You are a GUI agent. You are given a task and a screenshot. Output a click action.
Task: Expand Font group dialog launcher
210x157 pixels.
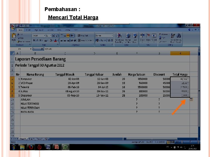tap(58, 45)
